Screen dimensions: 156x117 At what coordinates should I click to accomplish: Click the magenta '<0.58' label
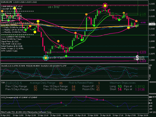click(x=143, y=22)
